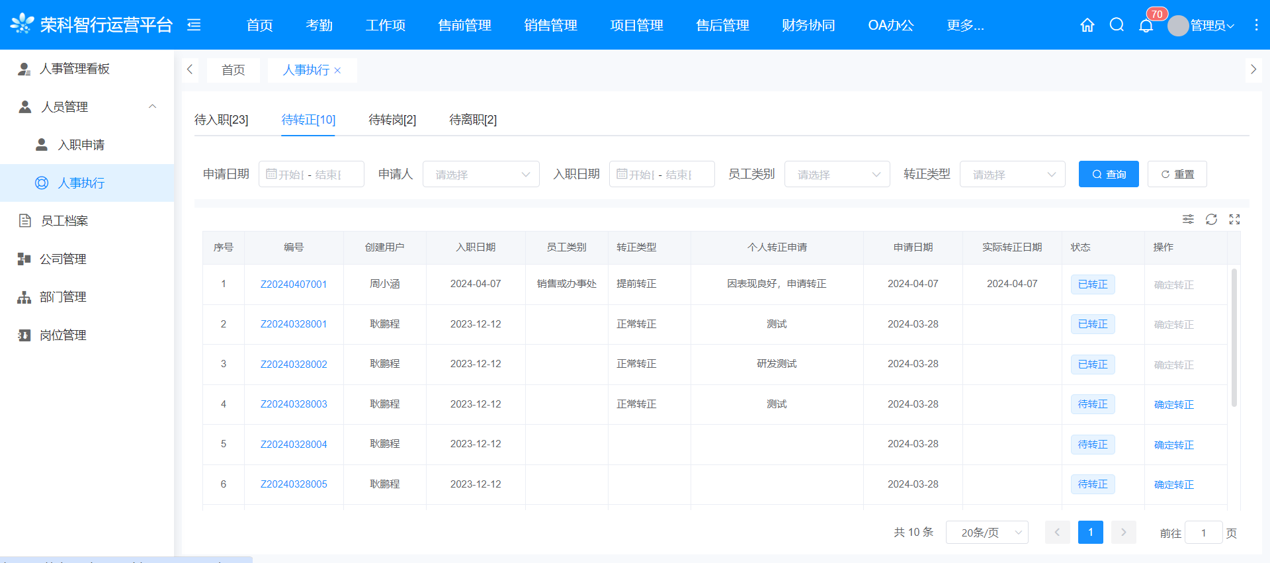Close the 人事执行 tab

pos(337,71)
